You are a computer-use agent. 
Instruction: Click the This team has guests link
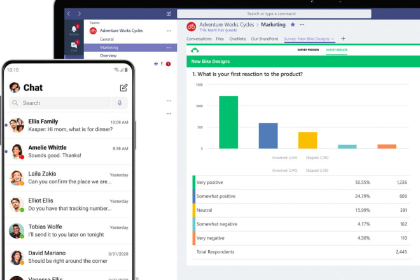pyautogui.click(x=218, y=31)
